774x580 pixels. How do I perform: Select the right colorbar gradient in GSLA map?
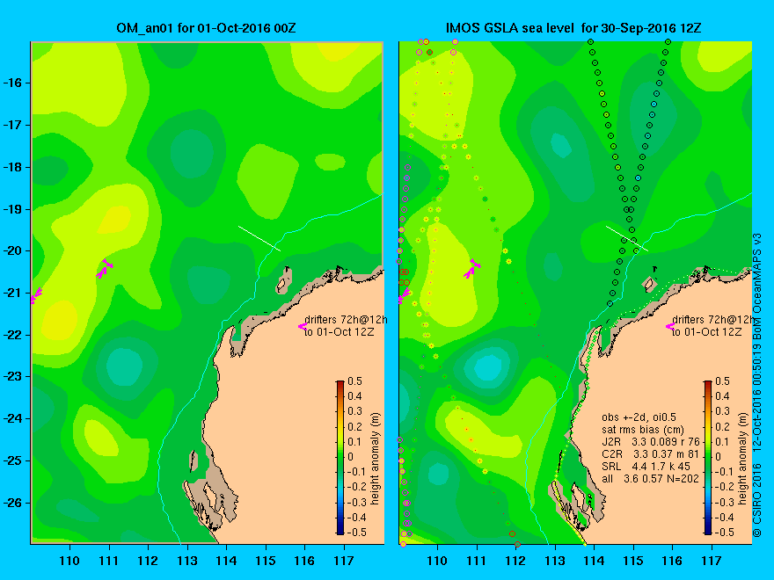click(x=708, y=457)
